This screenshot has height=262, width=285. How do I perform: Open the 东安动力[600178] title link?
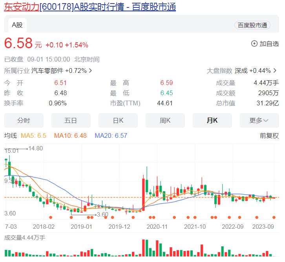click(x=90, y=7)
